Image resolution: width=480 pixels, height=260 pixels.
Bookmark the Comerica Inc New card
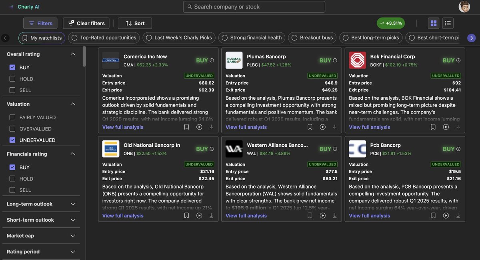point(186,127)
